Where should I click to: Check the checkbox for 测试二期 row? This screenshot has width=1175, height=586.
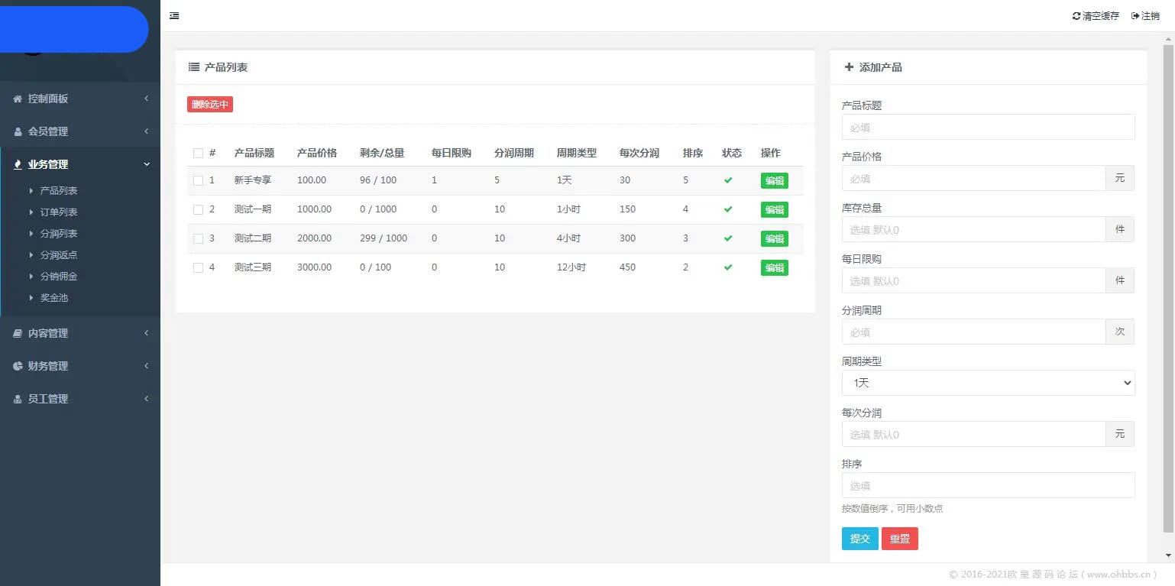[x=196, y=238]
